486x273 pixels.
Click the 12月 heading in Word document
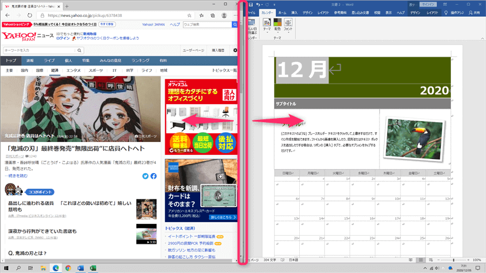tap(302, 70)
